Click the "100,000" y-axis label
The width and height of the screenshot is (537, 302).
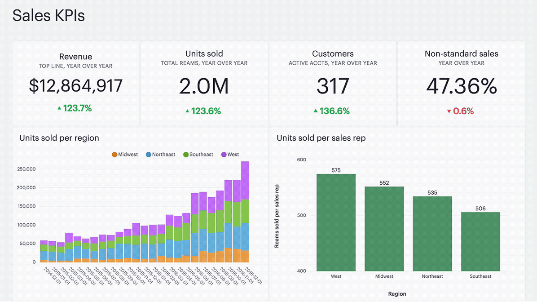click(26, 225)
